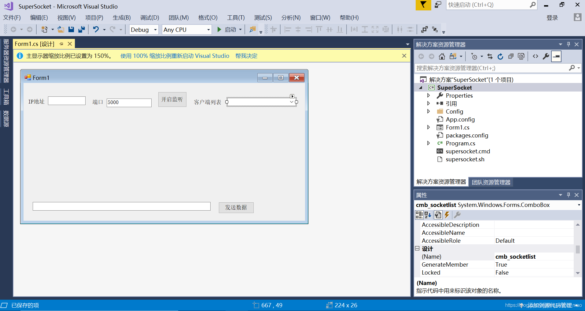585x311 pixels.
Task: Click the 启动 start debugging button
Action: click(x=227, y=30)
